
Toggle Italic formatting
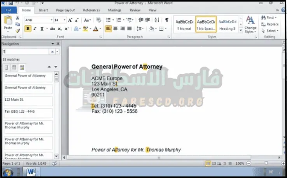35,29
